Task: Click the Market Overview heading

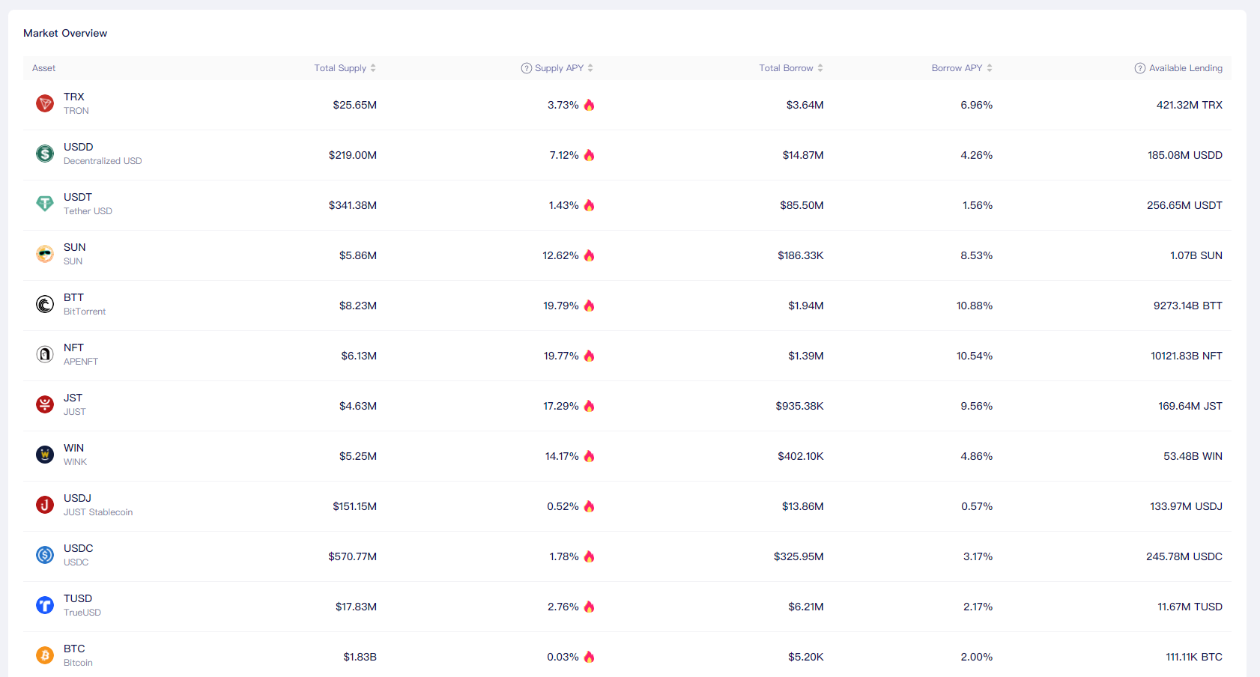Action: (65, 33)
